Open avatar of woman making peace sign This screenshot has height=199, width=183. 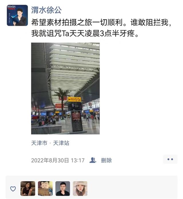[28, 188]
